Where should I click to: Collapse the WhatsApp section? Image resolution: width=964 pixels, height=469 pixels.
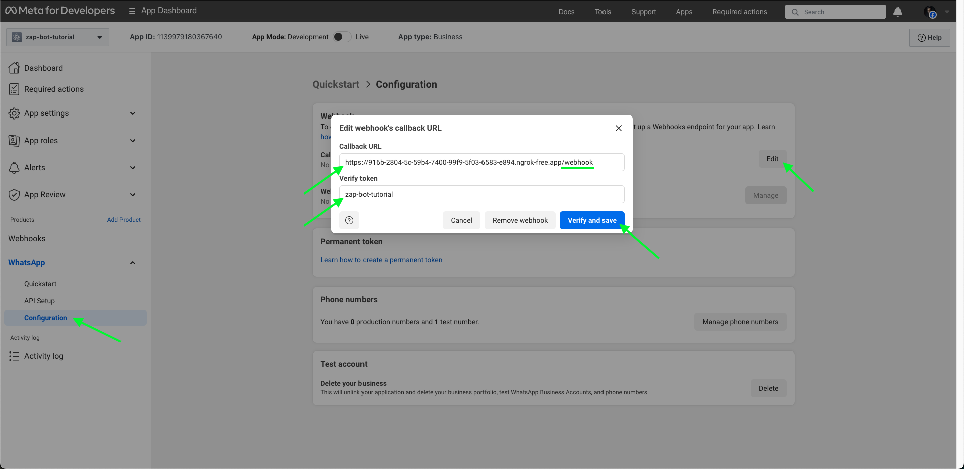click(x=133, y=263)
